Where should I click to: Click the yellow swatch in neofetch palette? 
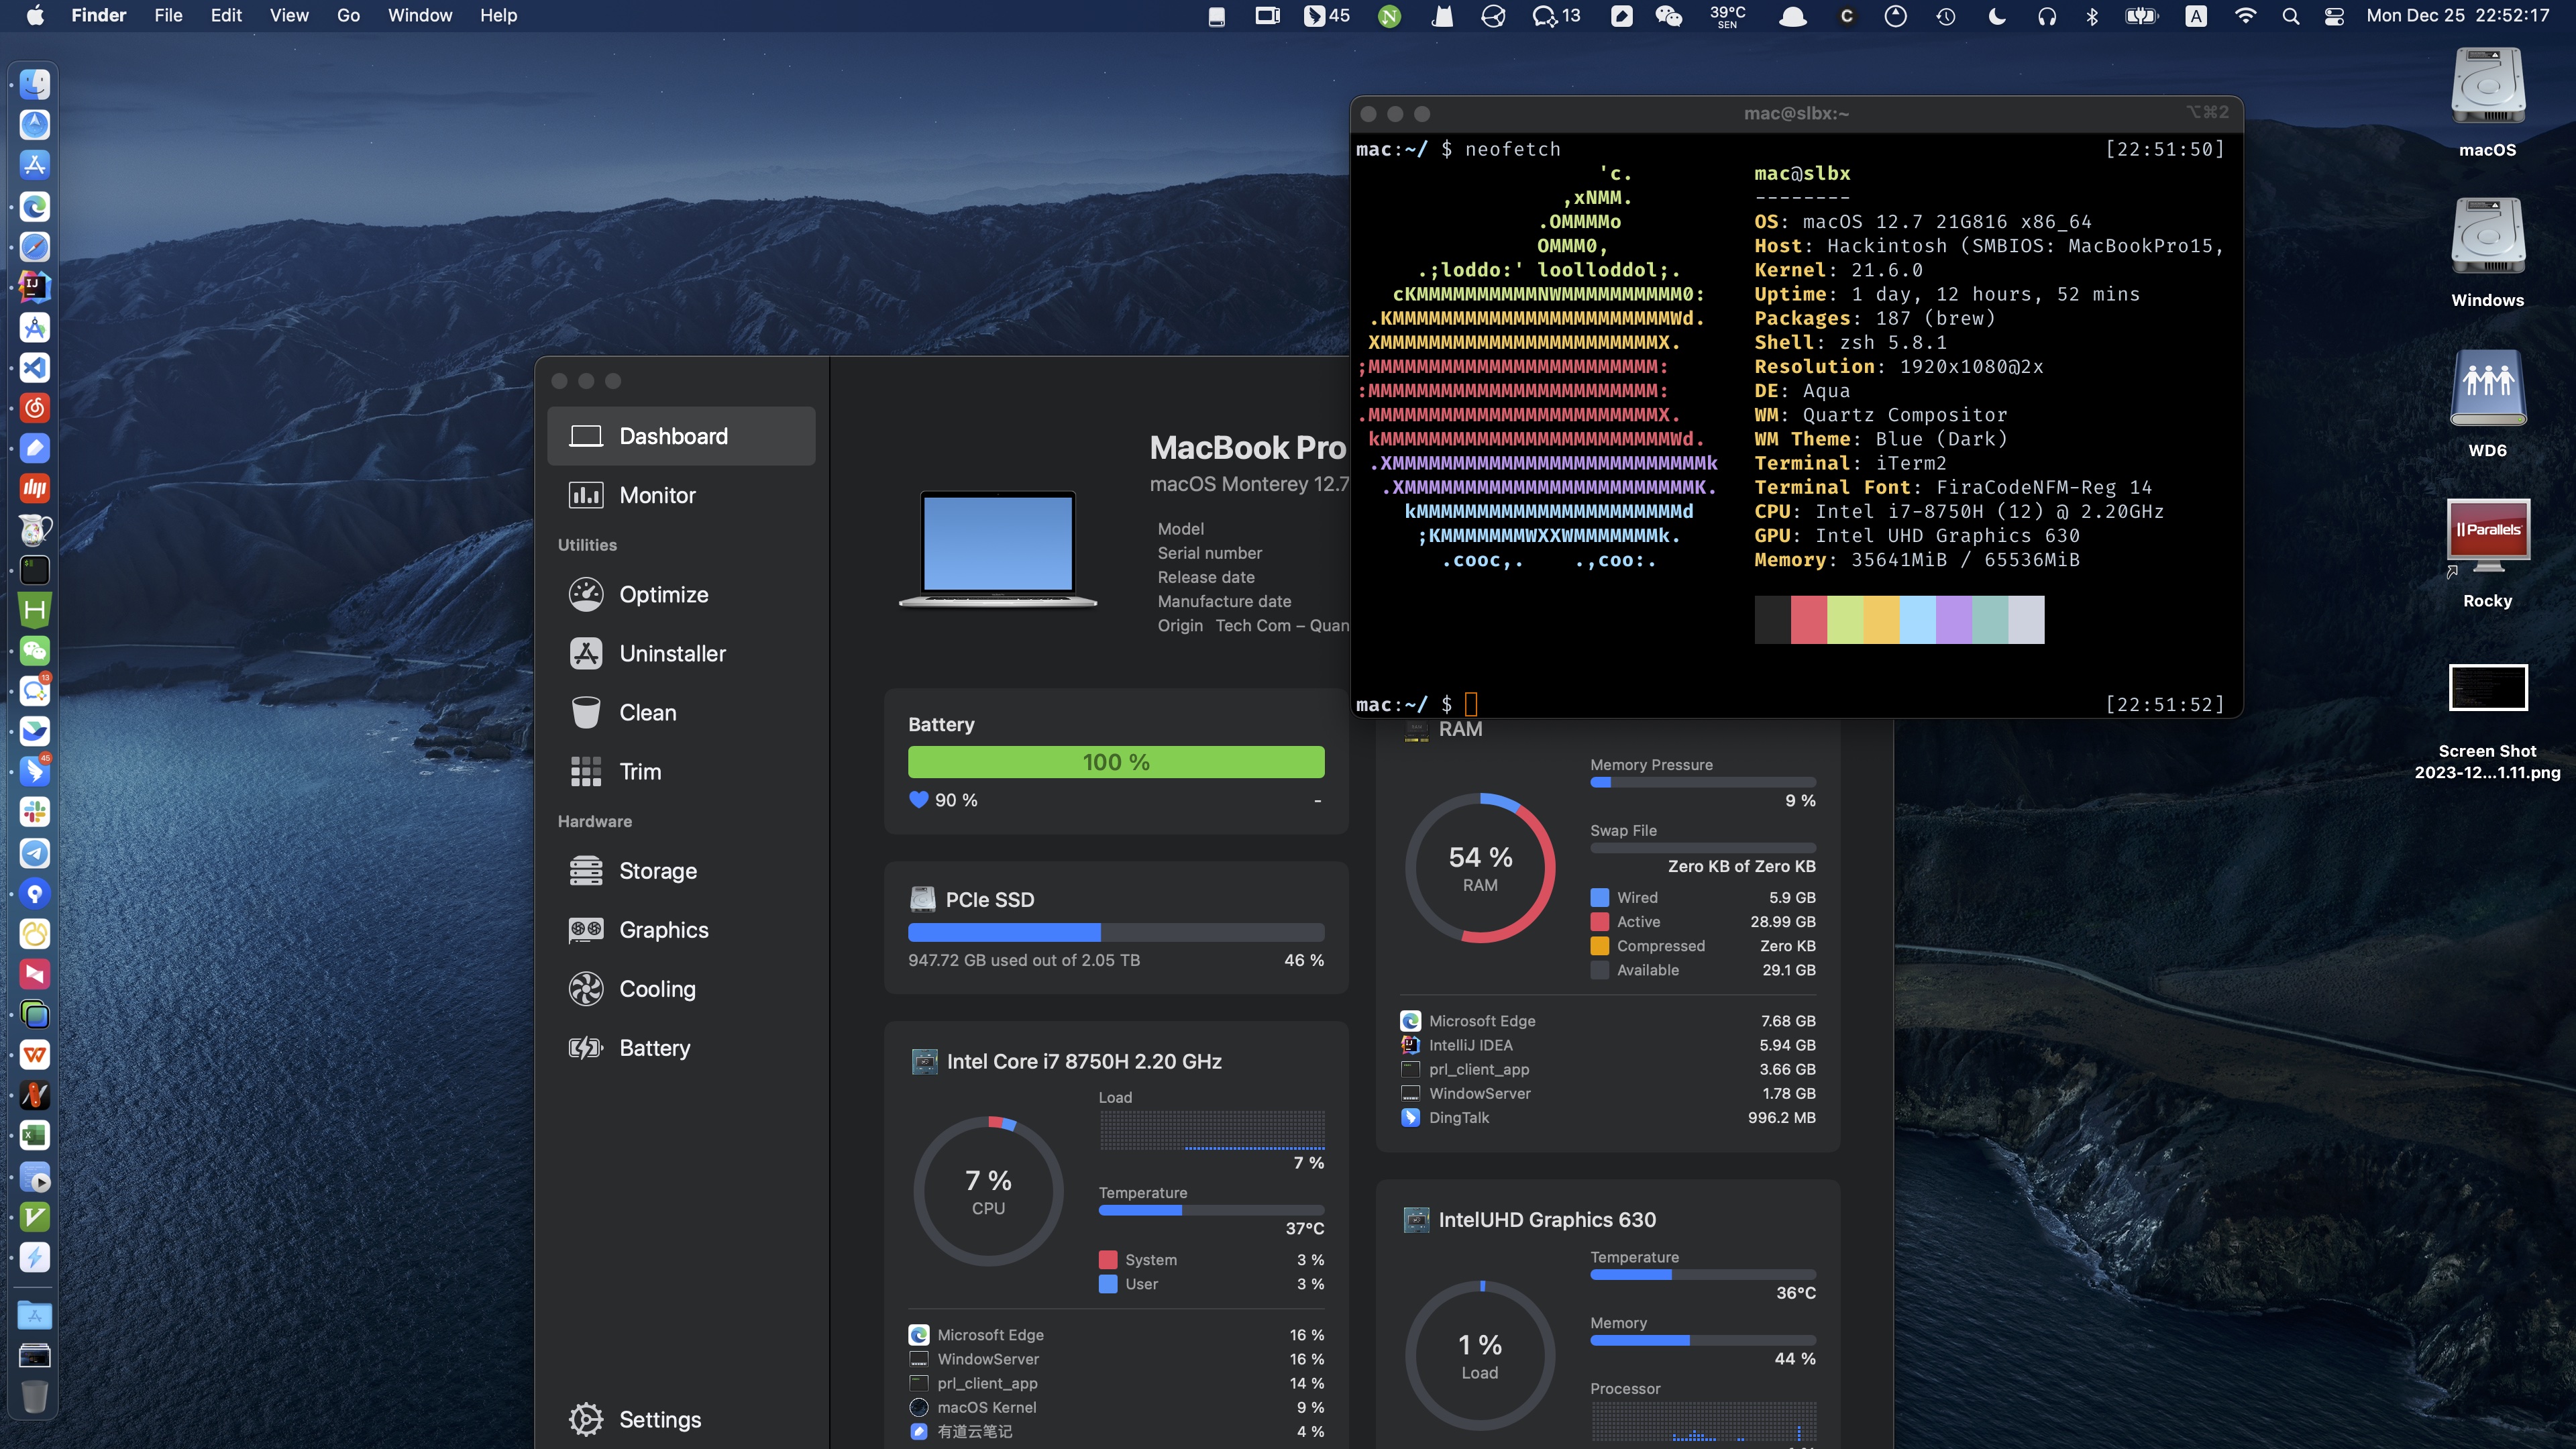point(1881,619)
